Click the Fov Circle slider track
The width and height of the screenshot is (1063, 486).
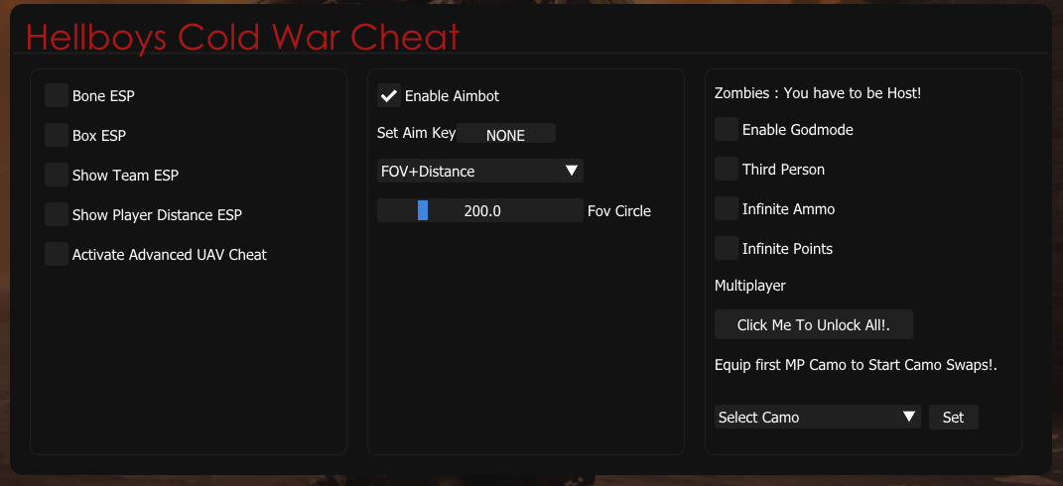[x=480, y=210]
